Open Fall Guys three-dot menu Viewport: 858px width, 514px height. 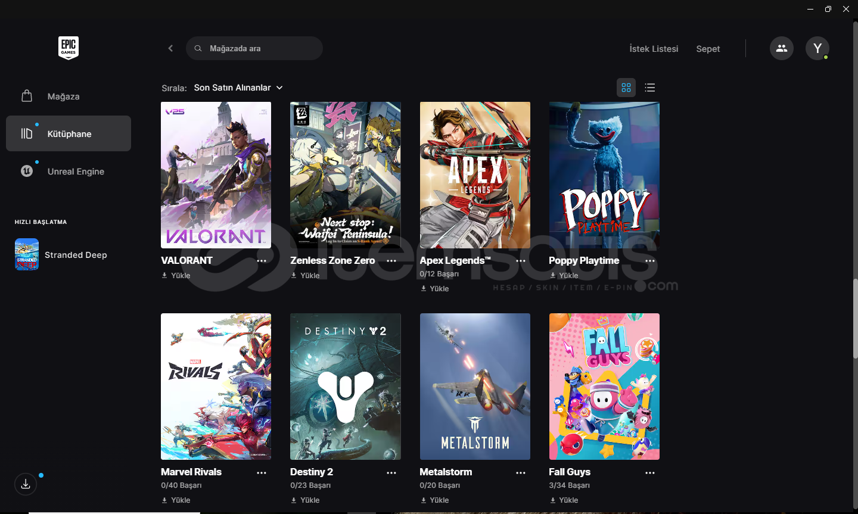(650, 473)
